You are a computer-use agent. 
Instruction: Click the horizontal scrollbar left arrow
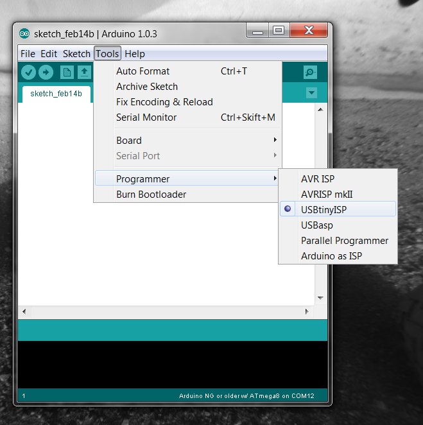[24, 311]
